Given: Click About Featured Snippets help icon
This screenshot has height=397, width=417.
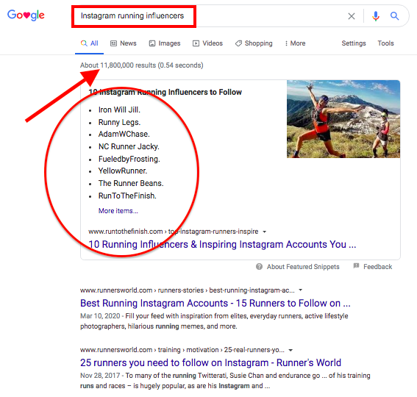Looking at the screenshot, I should (259, 267).
